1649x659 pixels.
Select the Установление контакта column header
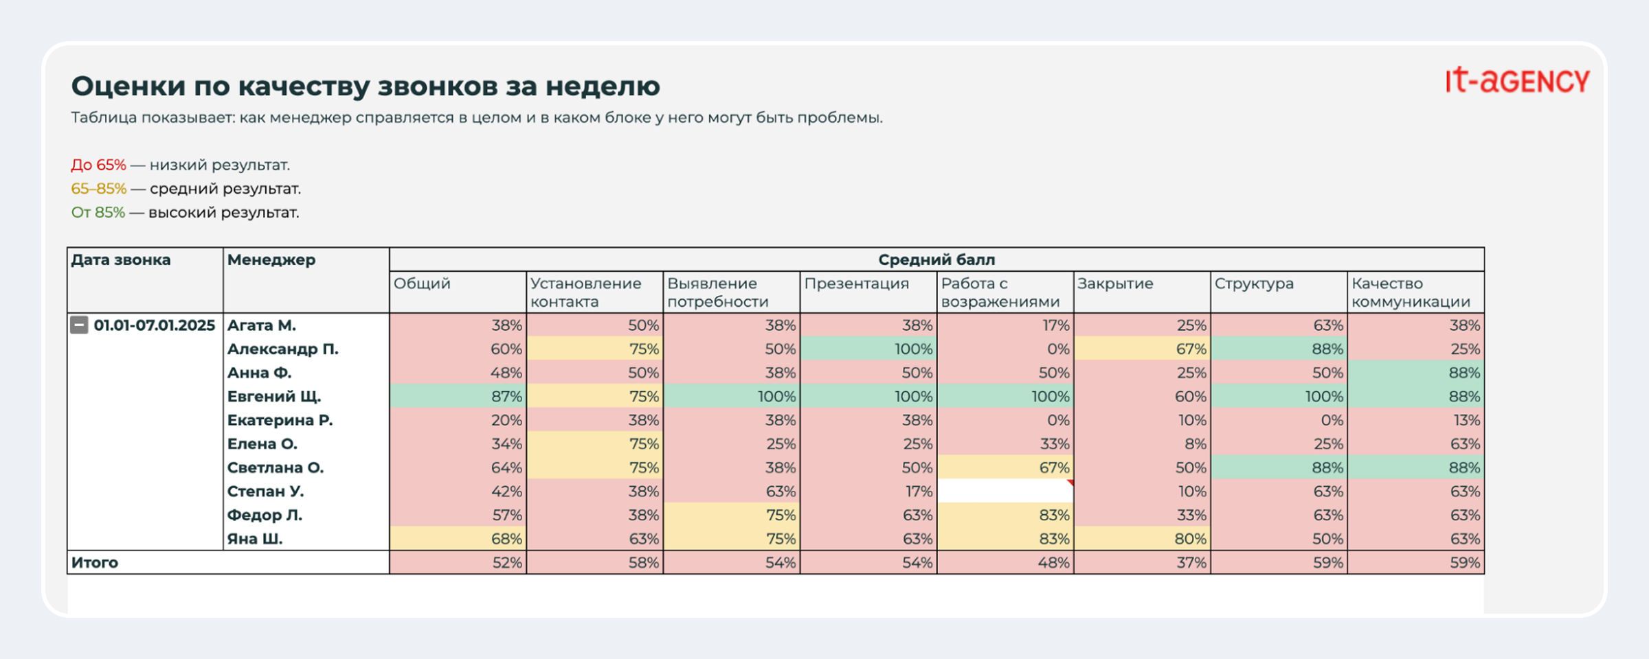[x=585, y=292]
